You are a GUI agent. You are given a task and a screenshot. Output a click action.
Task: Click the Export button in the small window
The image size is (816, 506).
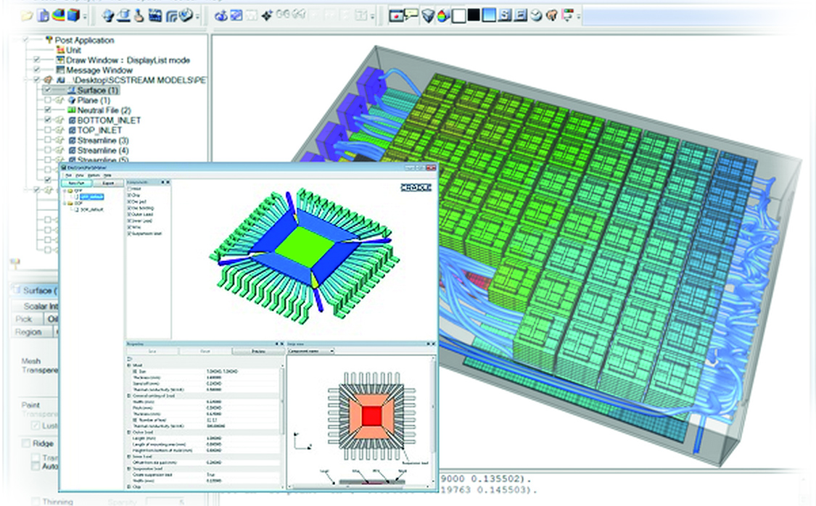[x=108, y=183]
